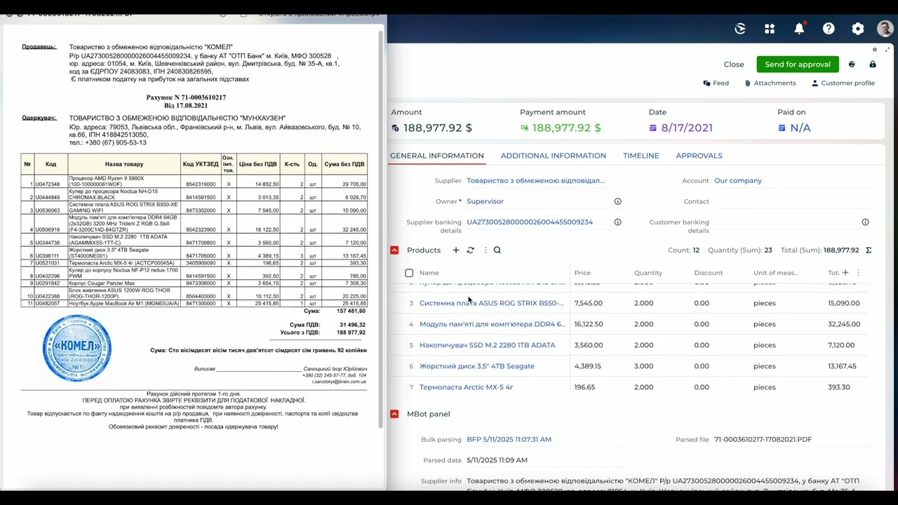Open the Paid on date picker N/A

click(x=794, y=128)
